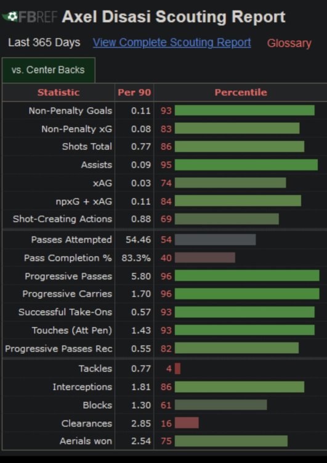The image size is (327, 463).
Task: Open the Glossary link
Action: 289,43
